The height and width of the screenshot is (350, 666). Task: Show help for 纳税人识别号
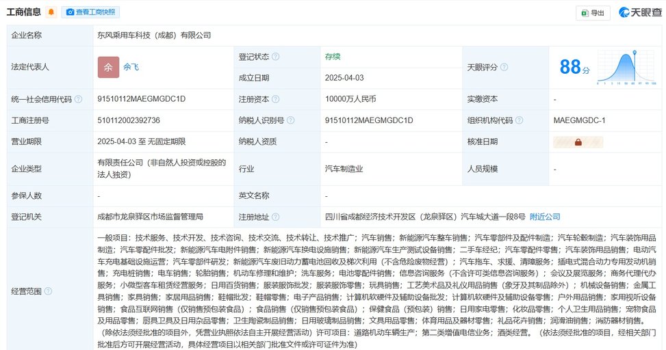[290, 120]
